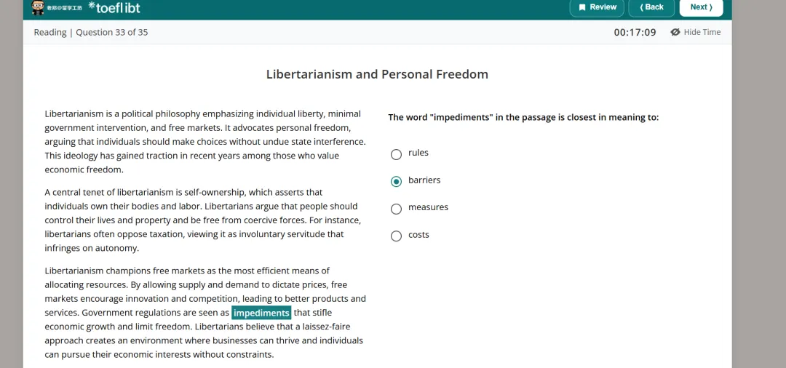Click the Hide Time text label

(702, 32)
